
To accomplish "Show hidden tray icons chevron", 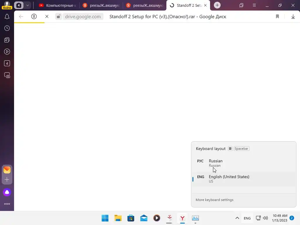I will (x=237, y=218).
